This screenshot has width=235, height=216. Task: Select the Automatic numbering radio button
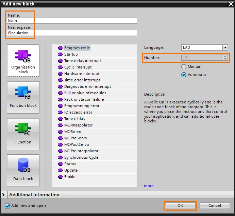184,75
